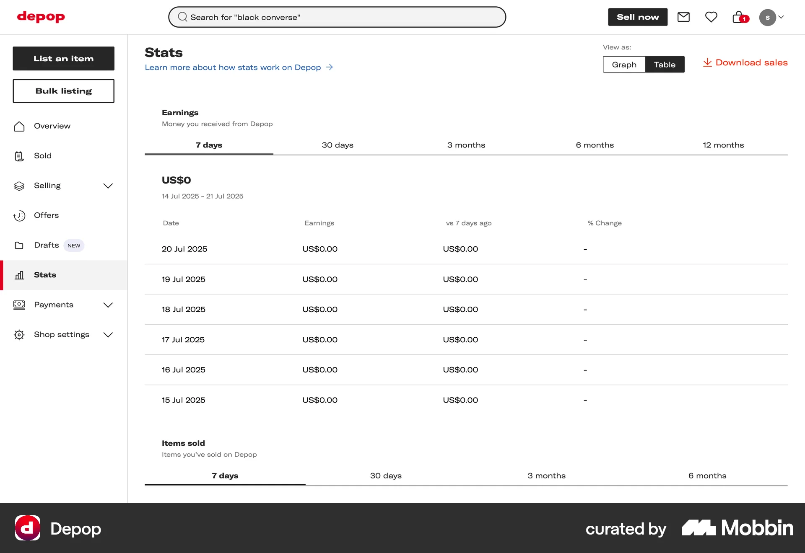Click into the search field
This screenshot has width=805, height=553.
click(x=337, y=17)
